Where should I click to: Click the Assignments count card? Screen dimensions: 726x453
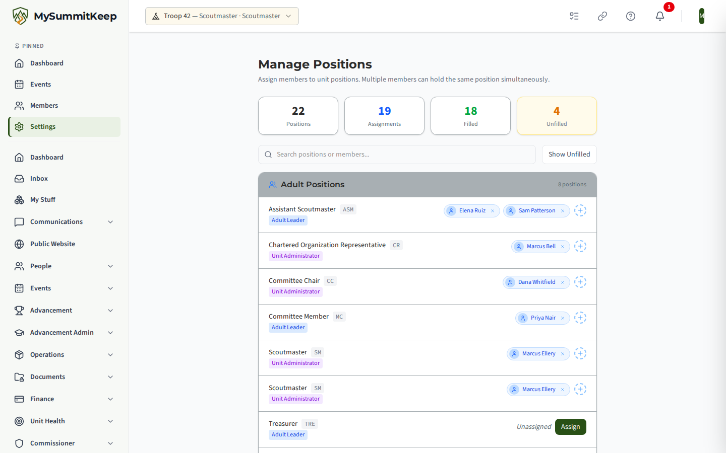point(384,116)
